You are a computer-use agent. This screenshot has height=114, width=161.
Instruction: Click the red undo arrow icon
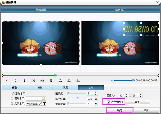[x=78, y=81]
